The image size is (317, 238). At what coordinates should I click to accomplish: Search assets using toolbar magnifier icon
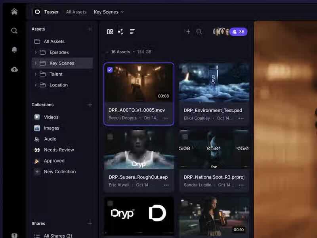point(199,32)
